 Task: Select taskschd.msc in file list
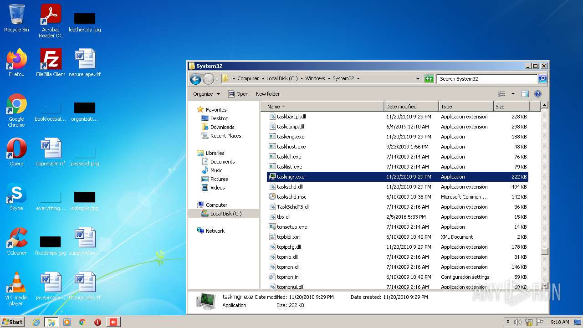point(397,197)
